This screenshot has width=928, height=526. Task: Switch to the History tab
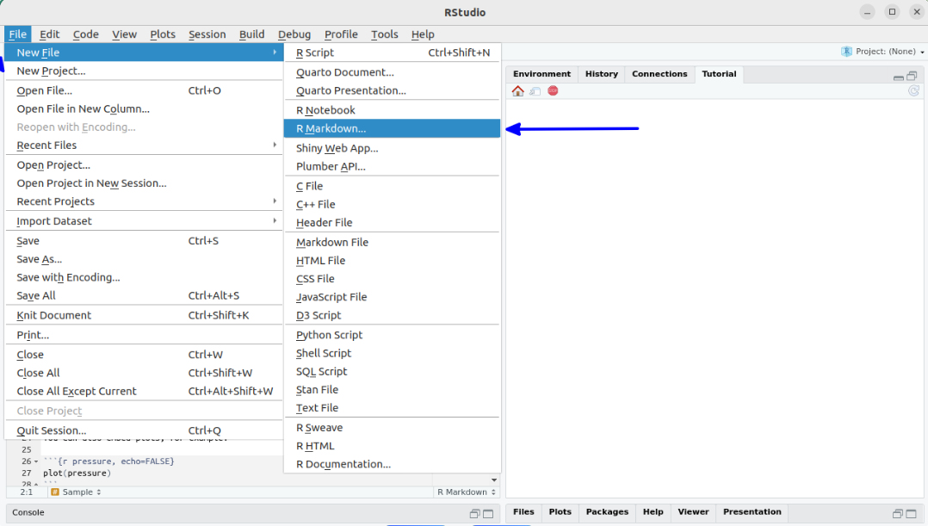[601, 74]
